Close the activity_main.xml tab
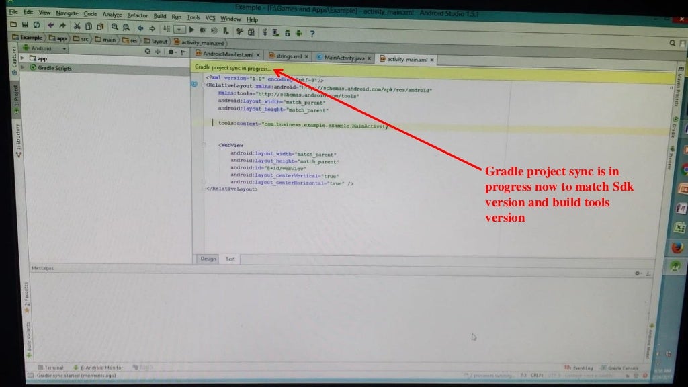 click(x=432, y=60)
